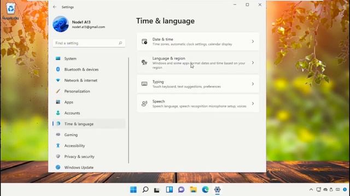Click nodet.a13@gmail.com email text
This screenshot has height=196, width=350.
click(x=89, y=27)
